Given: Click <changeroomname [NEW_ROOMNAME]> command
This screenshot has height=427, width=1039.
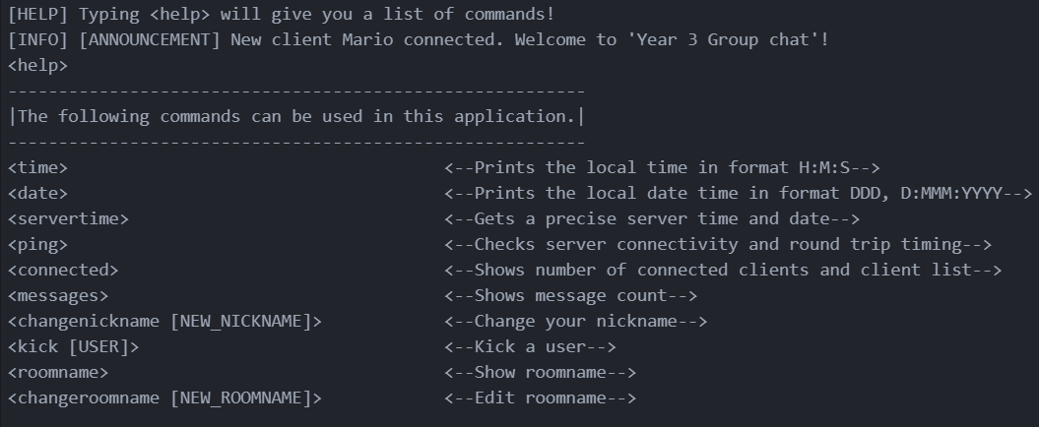Looking at the screenshot, I should pyautogui.click(x=165, y=397).
